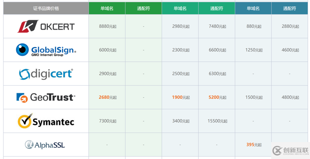Click the AlphaSSL logo
310x159 pixels.
tap(45, 145)
